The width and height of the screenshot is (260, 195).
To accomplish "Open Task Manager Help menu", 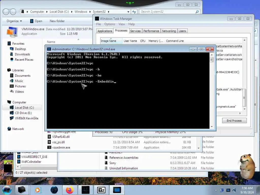I will (x=132, y=24).
